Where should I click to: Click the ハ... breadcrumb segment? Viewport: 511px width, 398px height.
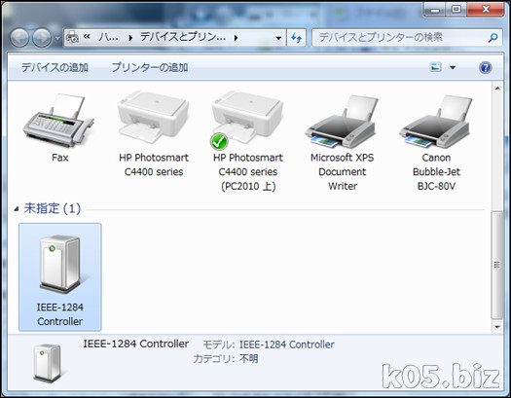click(108, 37)
